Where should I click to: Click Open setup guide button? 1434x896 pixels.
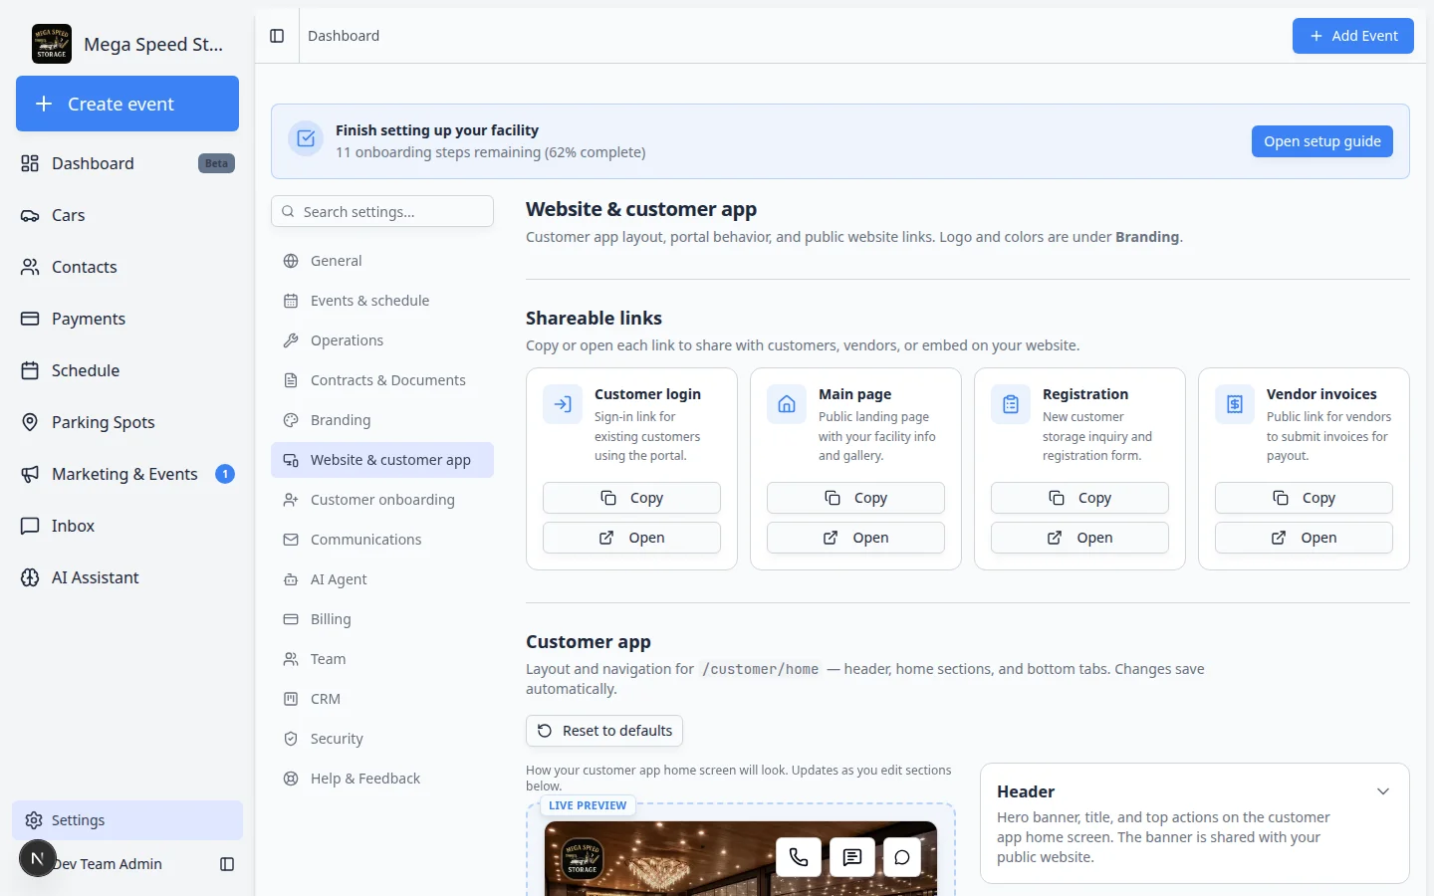[x=1322, y=141]
